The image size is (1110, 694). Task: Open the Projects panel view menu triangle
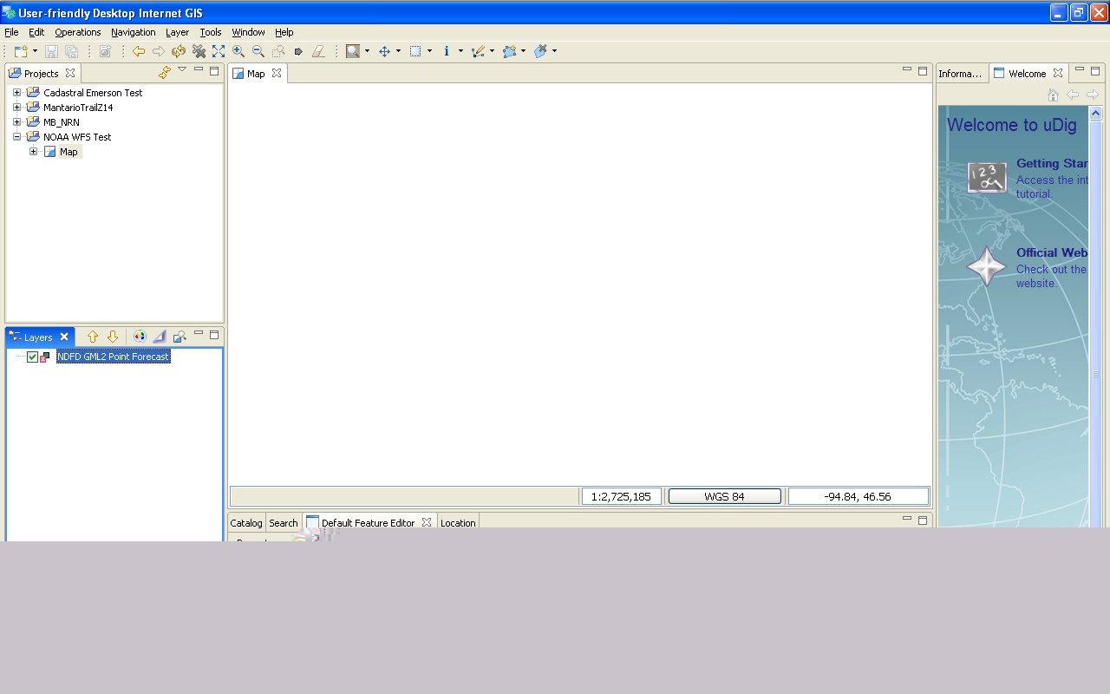pyautogui.click(x=182, y=69)
